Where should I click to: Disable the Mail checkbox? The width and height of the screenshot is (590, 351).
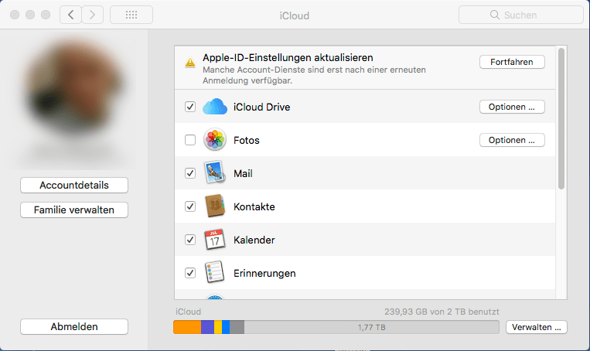tap(190, 173)
